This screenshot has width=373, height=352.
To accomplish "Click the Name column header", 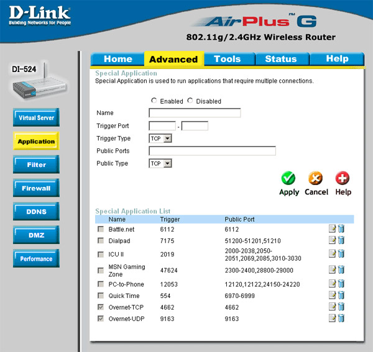I will coord(117,219).
